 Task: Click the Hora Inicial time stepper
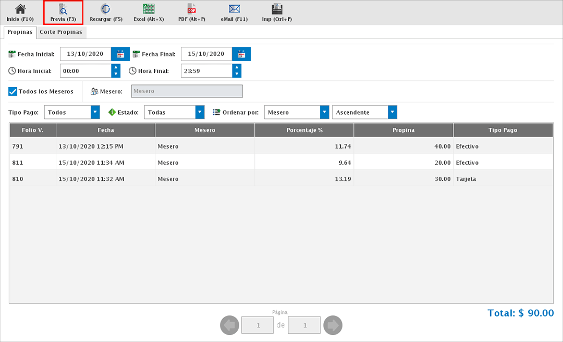click(x=116, y=71)
